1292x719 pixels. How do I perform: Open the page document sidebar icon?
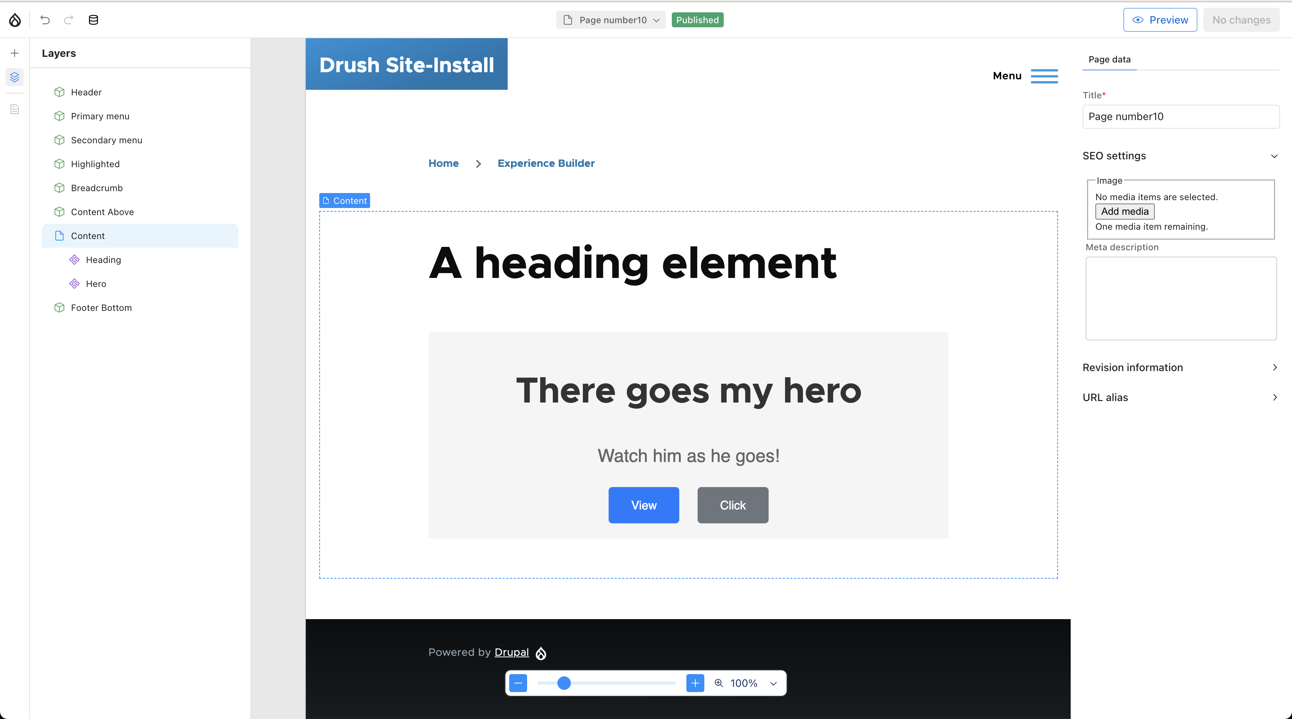tap(15, 109)
